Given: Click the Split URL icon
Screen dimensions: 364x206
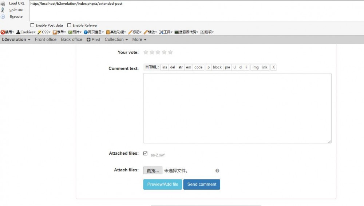Looking at the screenshot, I should tap(3, 10).
